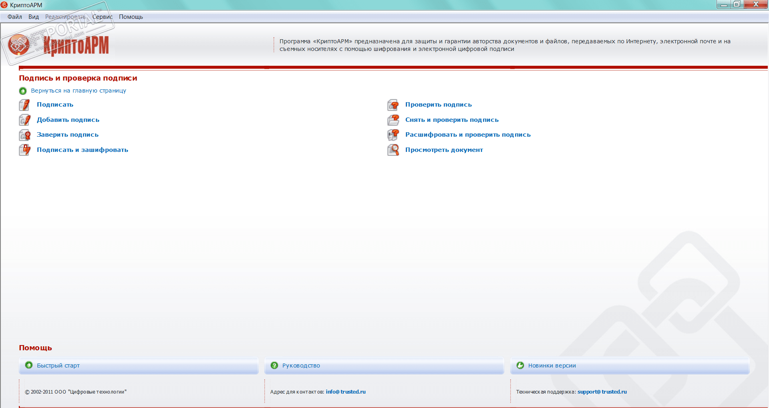Viewport: 769px width, 408px height.
Task: Click the Расшифровать и проверить подпись icon
Action: 393,135
